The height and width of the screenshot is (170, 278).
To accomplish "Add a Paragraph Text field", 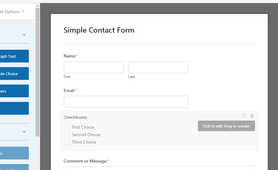I will click(x=14, y=56).
